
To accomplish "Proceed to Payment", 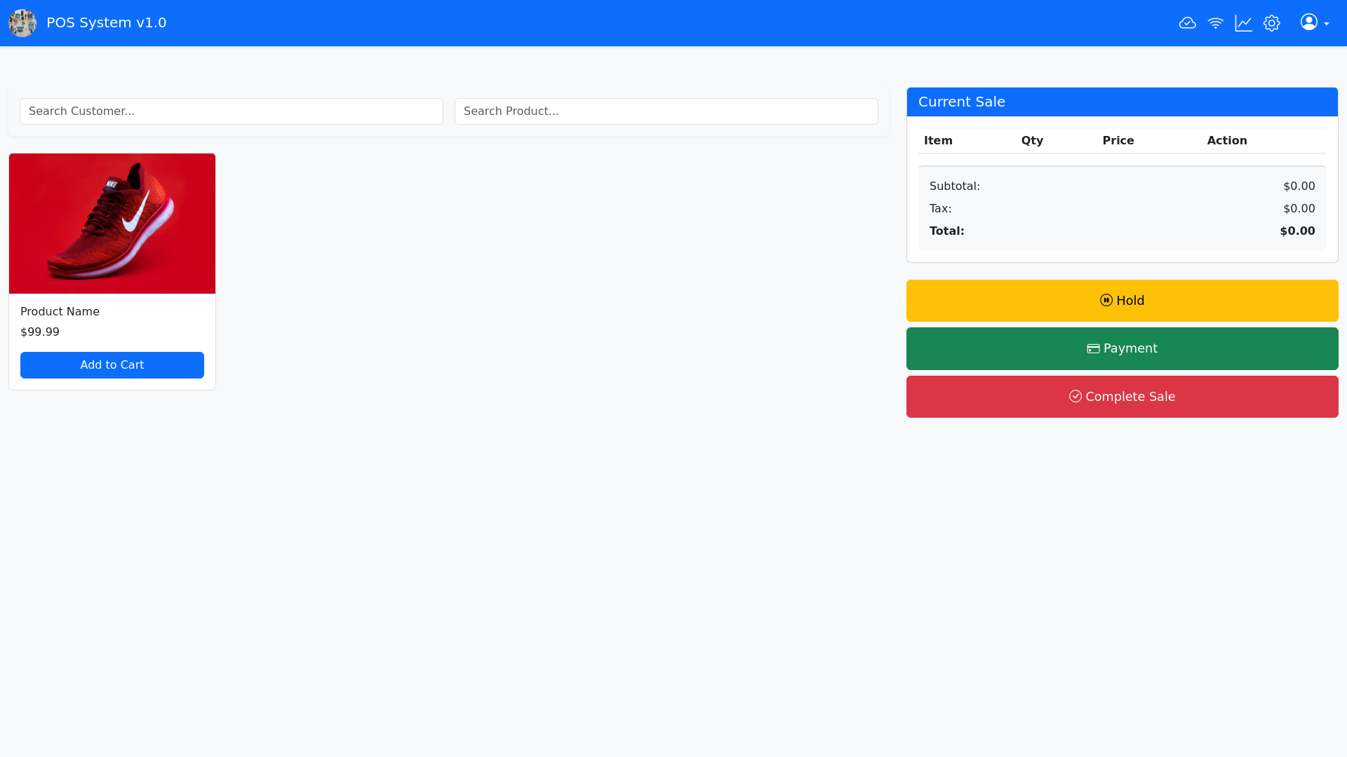I will tap(1122, 348).
